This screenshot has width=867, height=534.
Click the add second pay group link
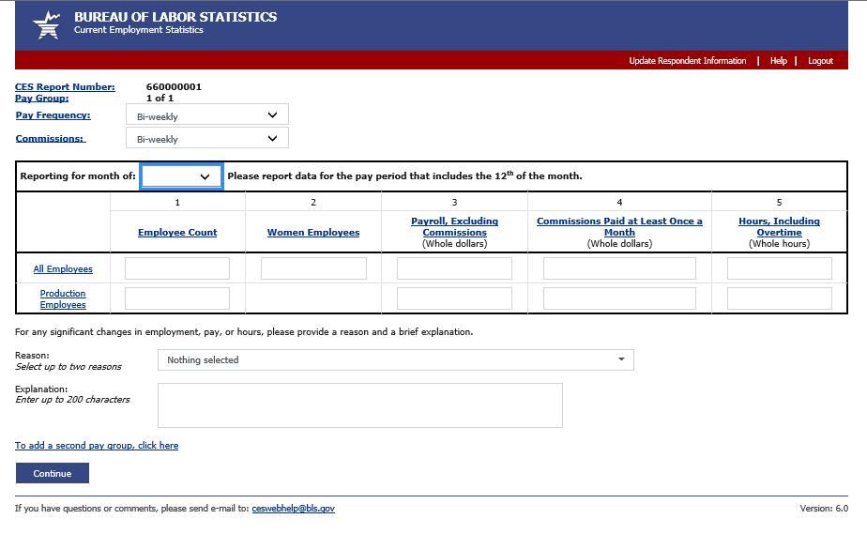pos(97,446)
